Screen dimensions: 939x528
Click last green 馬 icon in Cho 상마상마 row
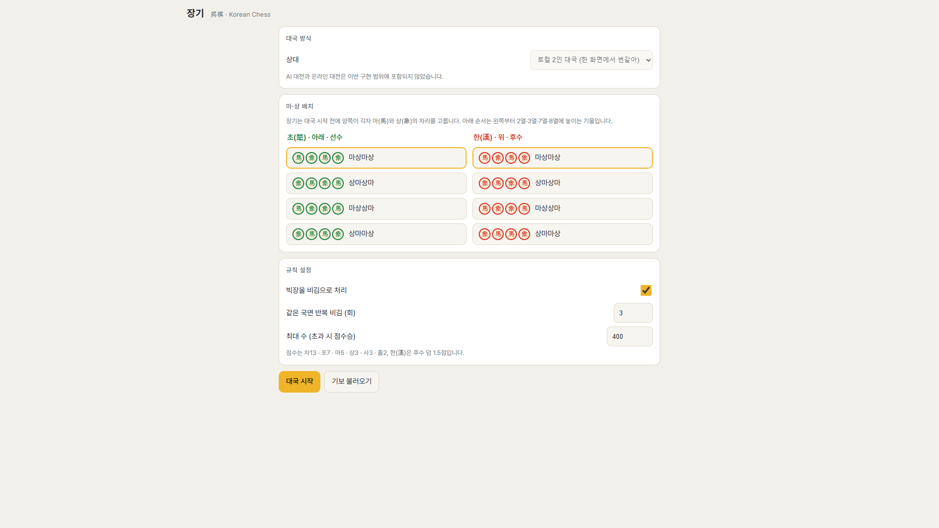coord(338,183)
